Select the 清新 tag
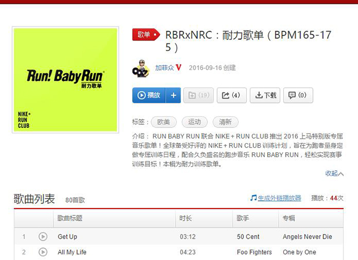This screenshot has height=260, width=358. click(x=225, y=122)
